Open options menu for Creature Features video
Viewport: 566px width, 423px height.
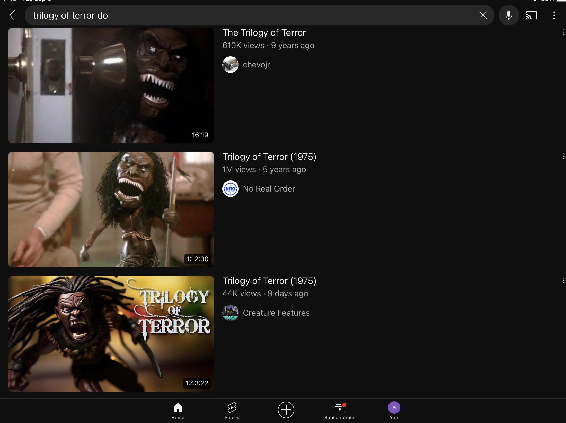click(x=563, y=280)
